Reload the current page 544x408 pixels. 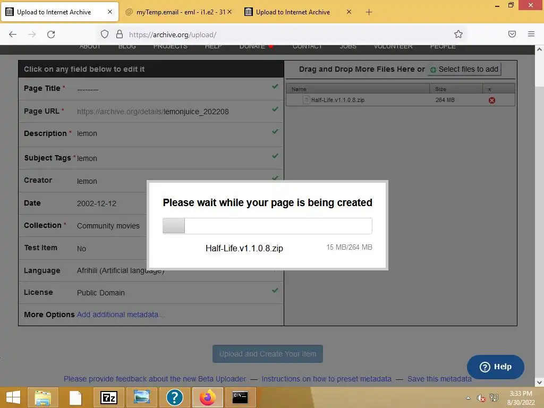tap(51, 34)
